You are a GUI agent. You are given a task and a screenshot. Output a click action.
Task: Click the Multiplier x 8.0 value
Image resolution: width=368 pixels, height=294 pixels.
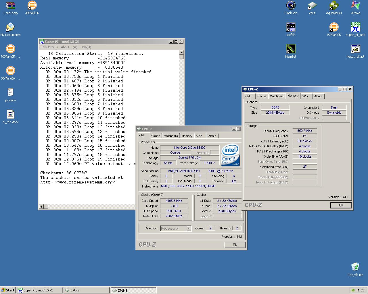174,206
